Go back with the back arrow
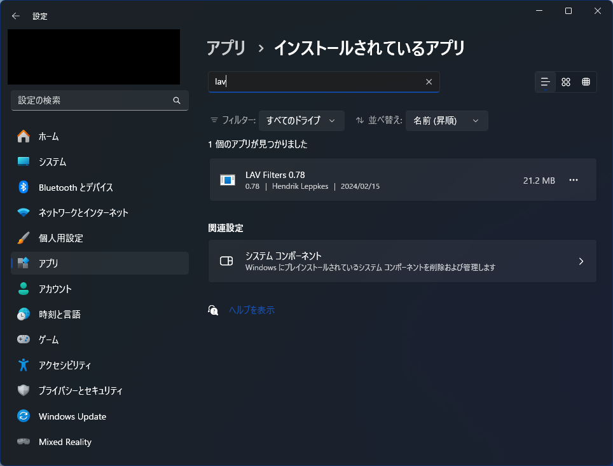This screenshot has height=466, width=613. [16, 16]
